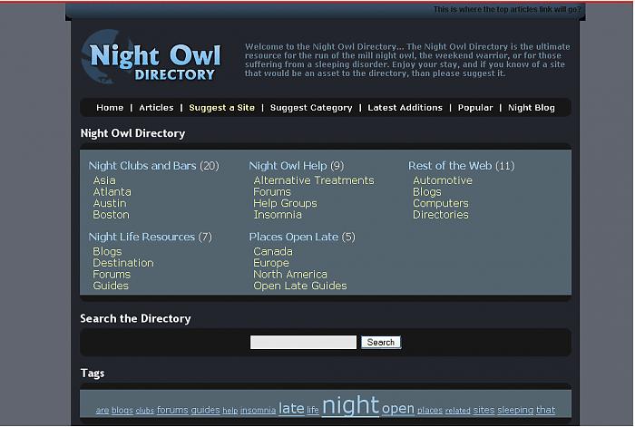Select the Atlanta subcategory
Image resolution: width=635 pixels, height=427 pixels.
pyautogui.click(x=112, y=192)
